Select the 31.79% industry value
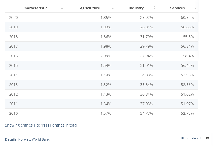The image size is (215, 146). (x=146, y=37)
